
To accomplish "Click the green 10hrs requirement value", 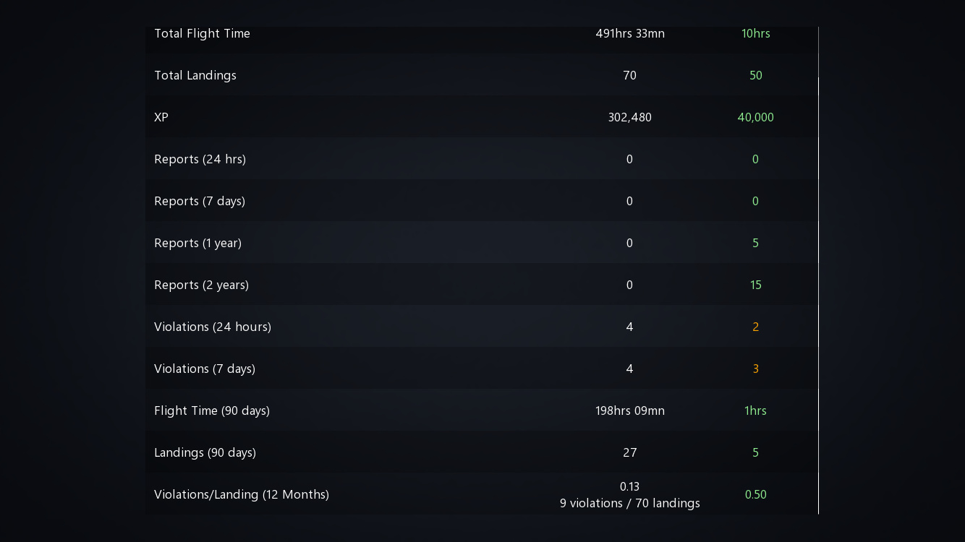I will click(755, 33).
